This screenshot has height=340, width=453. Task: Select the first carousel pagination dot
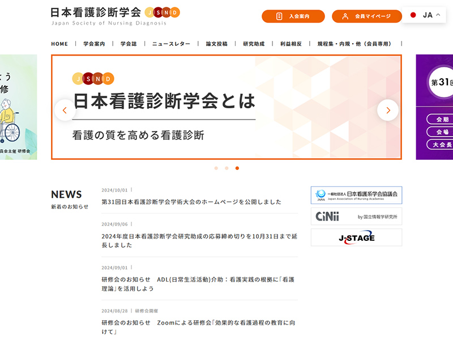tap(216, 168)
